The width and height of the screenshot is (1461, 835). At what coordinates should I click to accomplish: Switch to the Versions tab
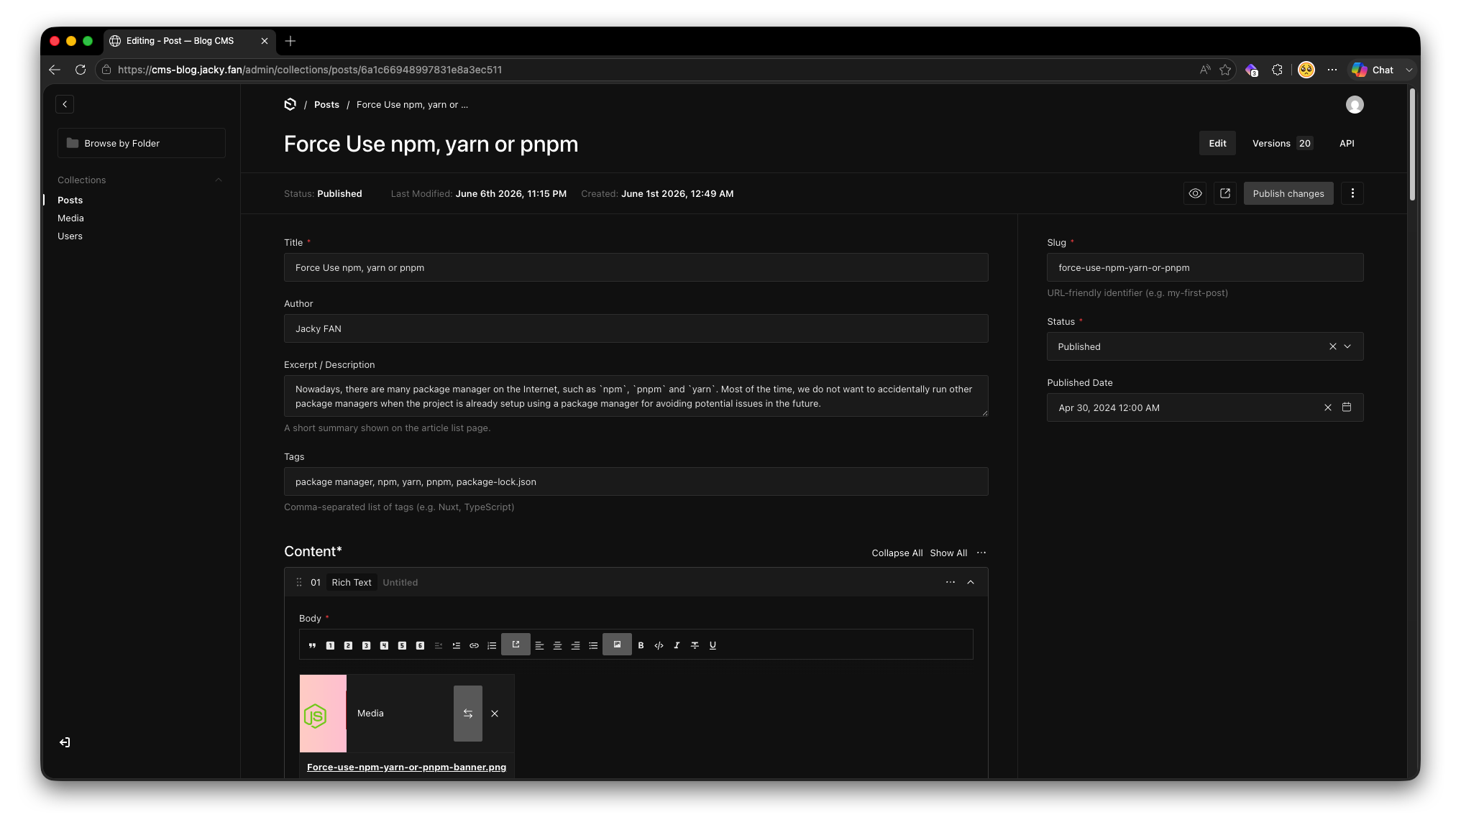coord(1283,143)
